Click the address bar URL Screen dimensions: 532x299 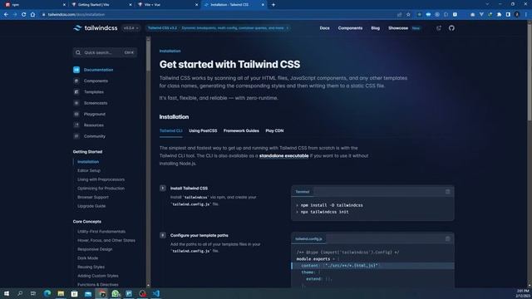click(x=76, y=15)
